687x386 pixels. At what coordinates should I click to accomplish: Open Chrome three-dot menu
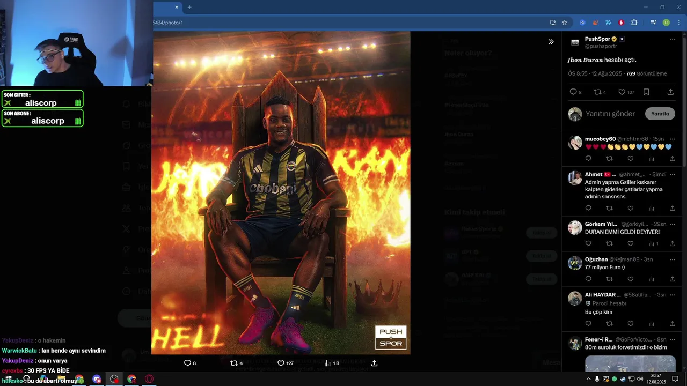click(x=678, y=23)
